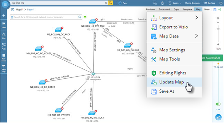The image size is (224, 130).
Task: Click the green share map icon
Action: (220, 10)
